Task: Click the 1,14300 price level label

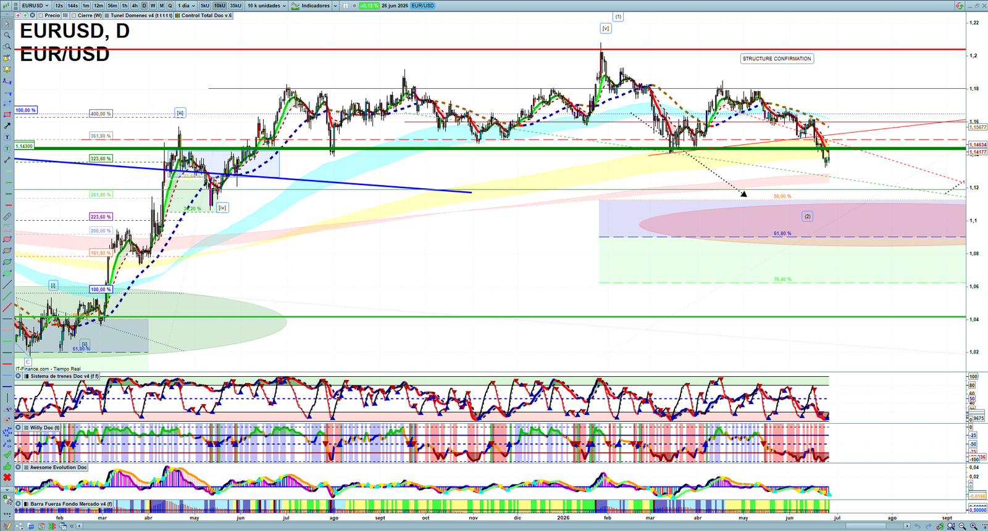Action: (24, 146)
